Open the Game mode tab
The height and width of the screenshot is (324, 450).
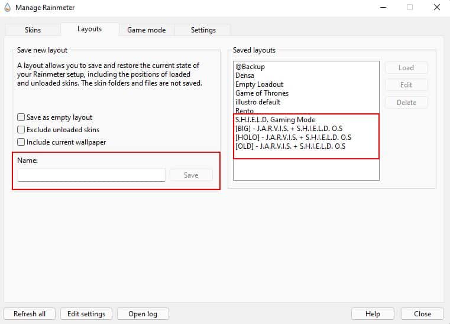pos(147,30)
